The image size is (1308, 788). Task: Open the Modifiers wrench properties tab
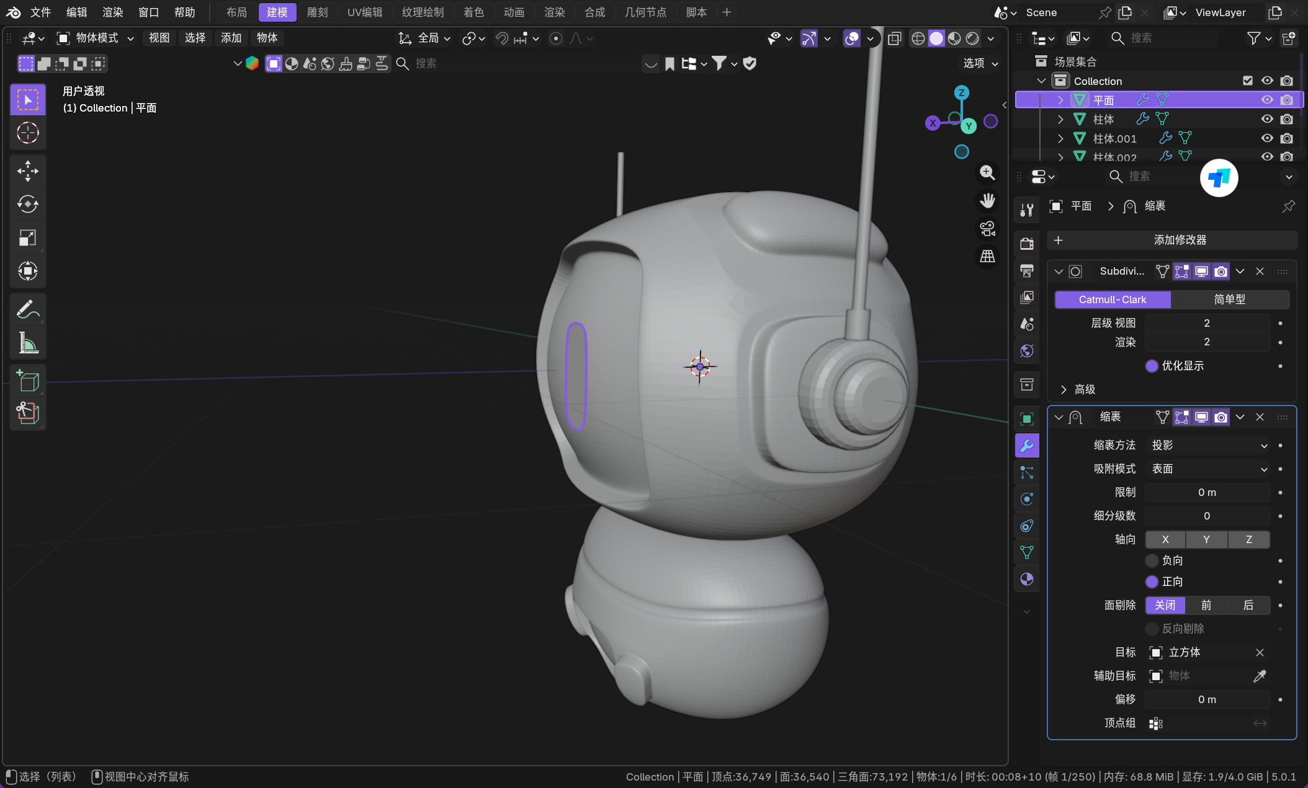click(x=1027, y=445)
